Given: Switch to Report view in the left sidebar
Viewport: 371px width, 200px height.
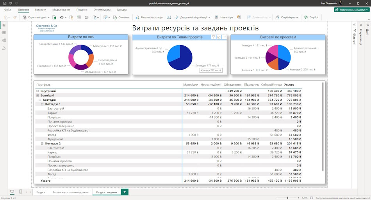Looking at the screenshot, I should 4,25.
